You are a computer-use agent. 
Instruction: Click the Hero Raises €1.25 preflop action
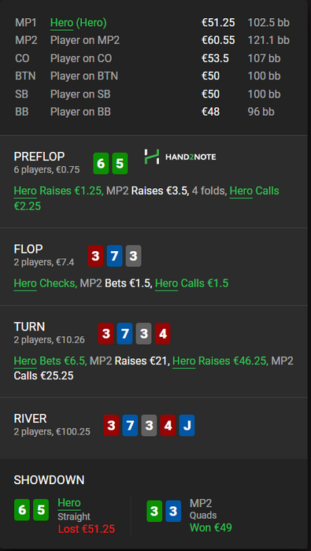click(58, 190)
